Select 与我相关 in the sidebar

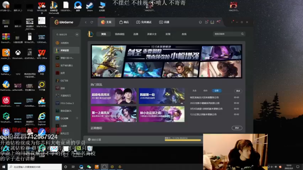(x=66, y=43)
